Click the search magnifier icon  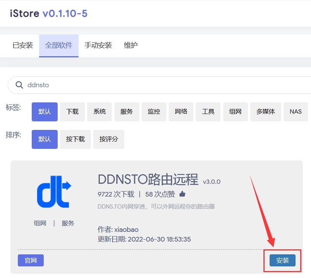point(19,85)
